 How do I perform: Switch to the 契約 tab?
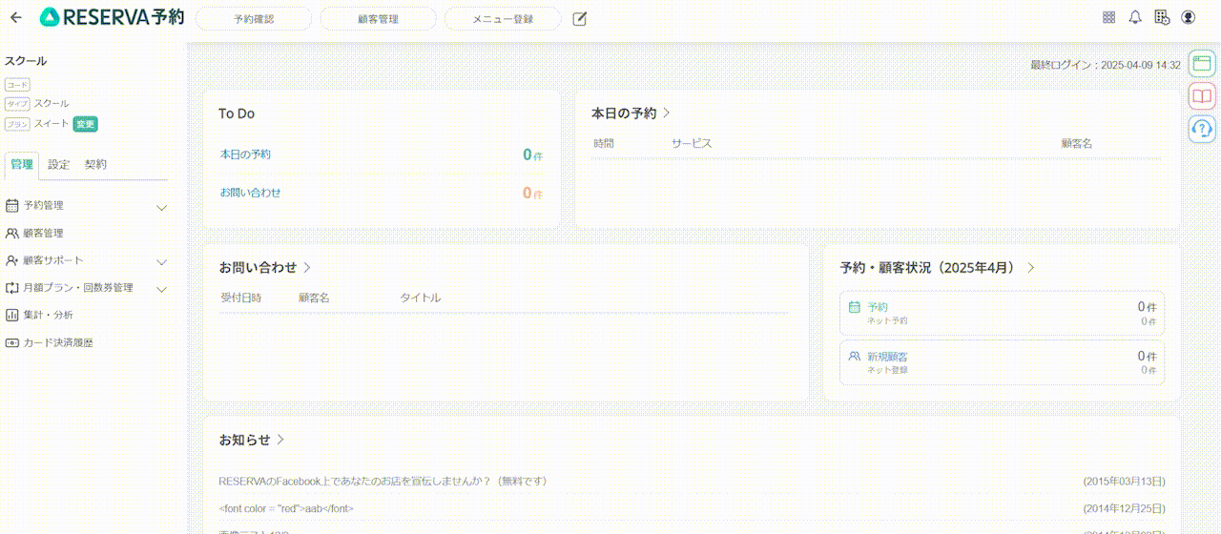coord(95,164)
